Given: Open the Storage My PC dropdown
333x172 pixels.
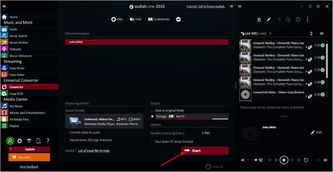Looking at the screenshot, I should coord(192,116).
